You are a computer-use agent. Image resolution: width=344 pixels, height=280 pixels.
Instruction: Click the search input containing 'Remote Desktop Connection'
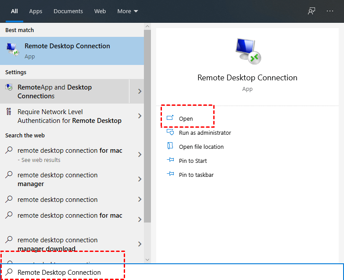pyautogui.click(x=172, y=272)
